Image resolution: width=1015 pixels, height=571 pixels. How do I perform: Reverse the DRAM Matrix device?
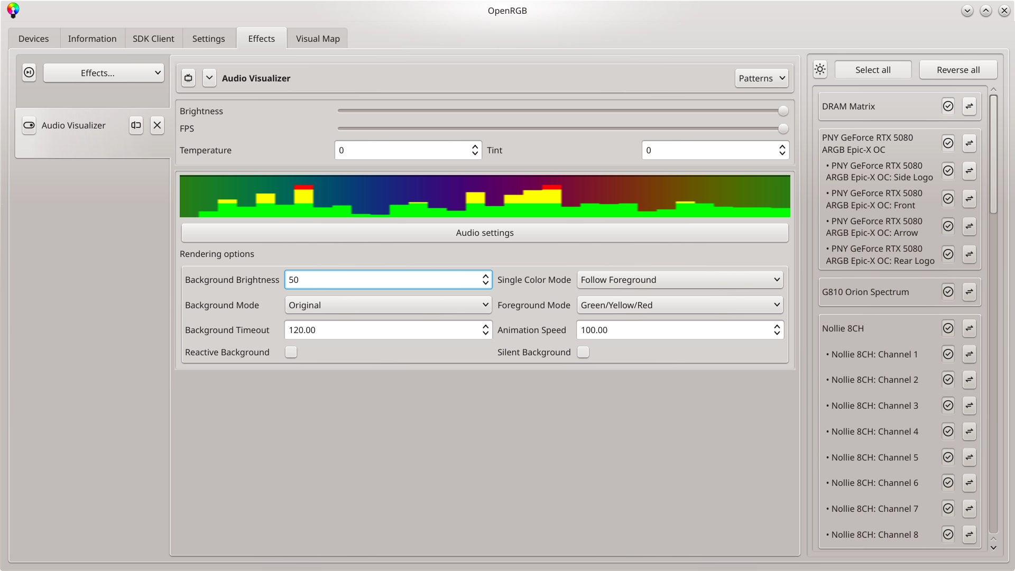pos(969,106)
